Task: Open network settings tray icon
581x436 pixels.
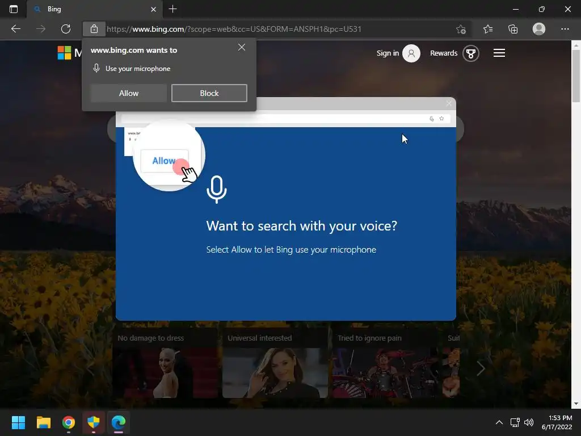Action: pyautogui.click(x=515, y=422)
